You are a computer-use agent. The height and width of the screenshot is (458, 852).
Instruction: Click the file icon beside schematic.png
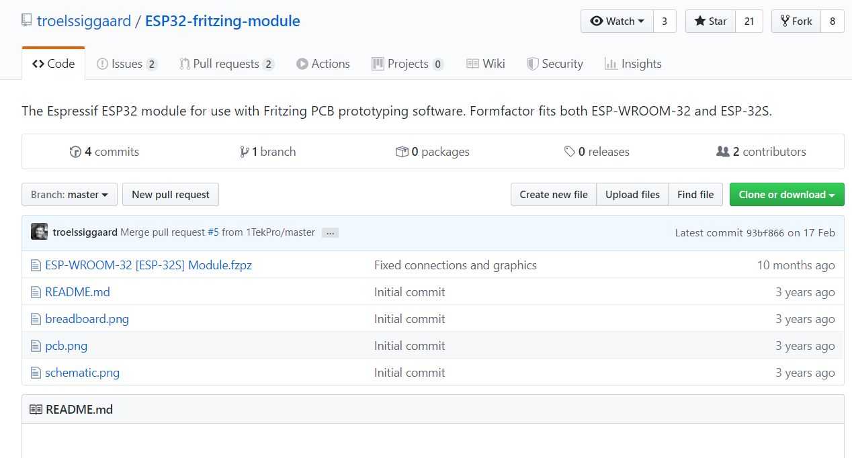point(36,373)
